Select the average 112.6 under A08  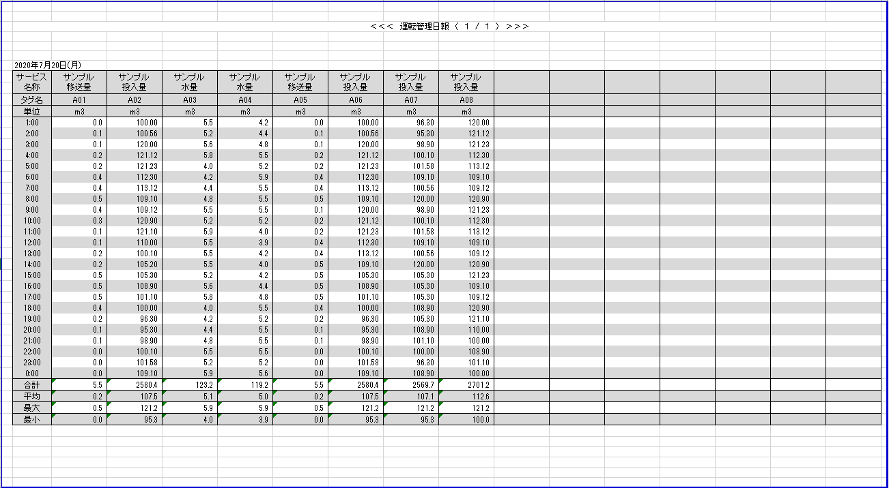(x=466, y=397)
